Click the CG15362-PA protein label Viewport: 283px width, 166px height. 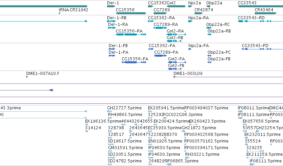point(162,46)
